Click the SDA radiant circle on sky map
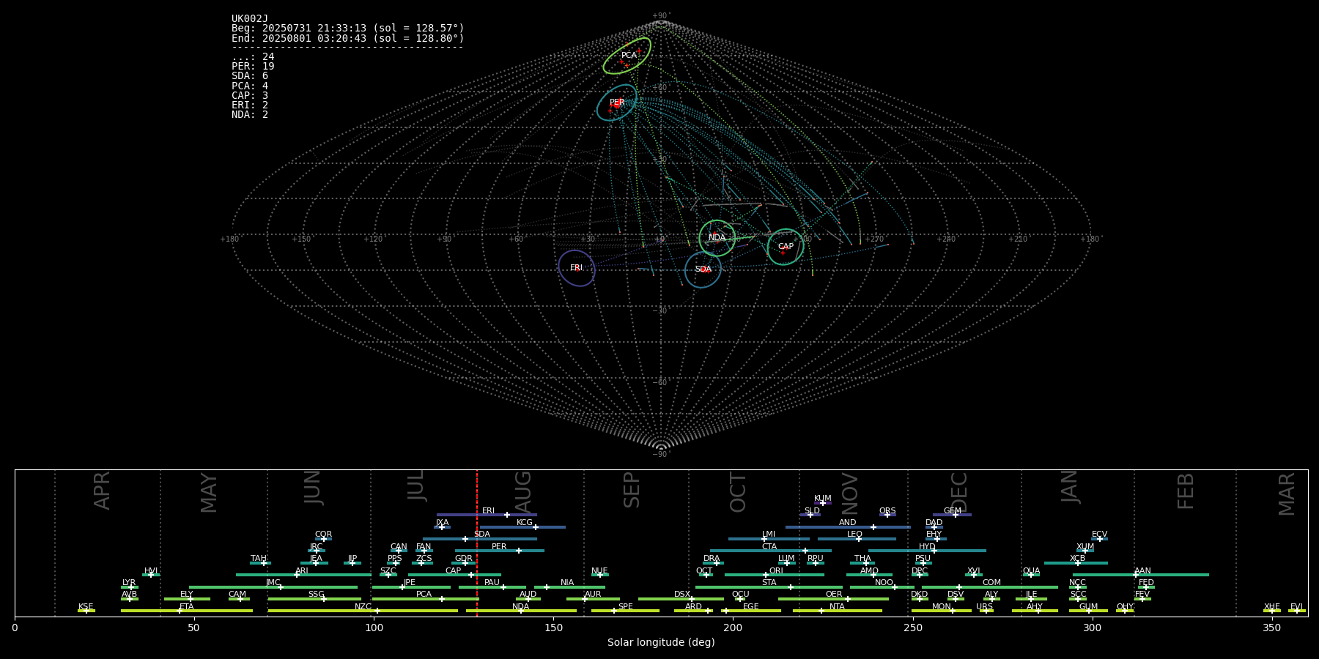This screenshot has width=1319, height=659. click(x=703, y=269)
